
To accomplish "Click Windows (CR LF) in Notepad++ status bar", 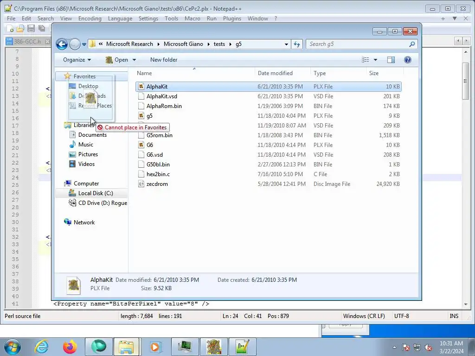I will click(364, 316).
